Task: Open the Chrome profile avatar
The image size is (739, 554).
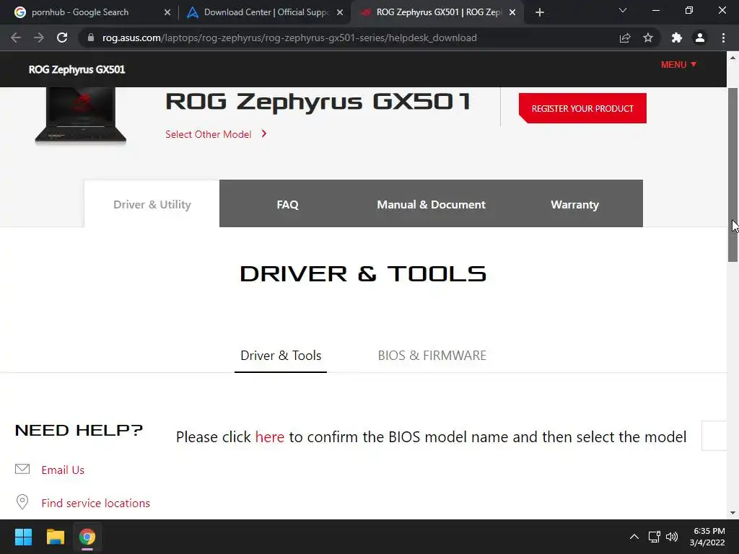Action: 700,38
